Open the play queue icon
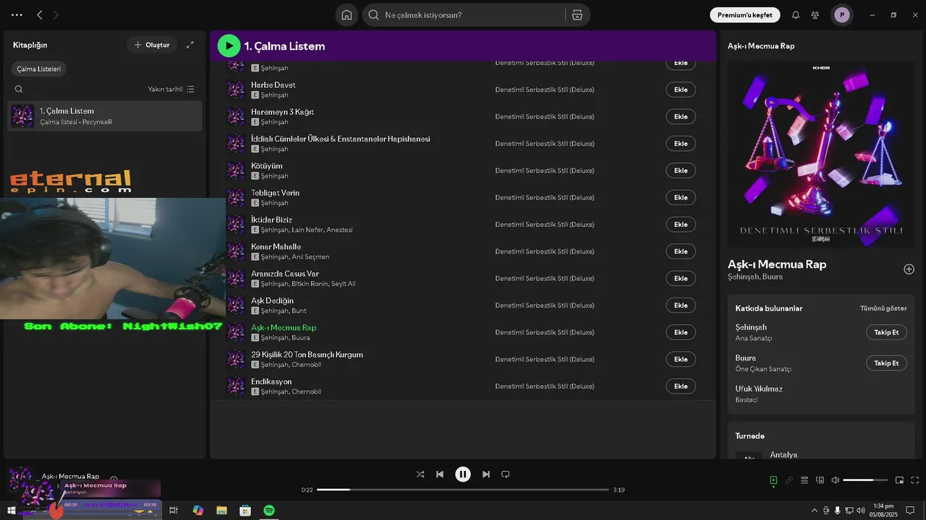Viewport: 926px width, 520px height. coord(804,480)
